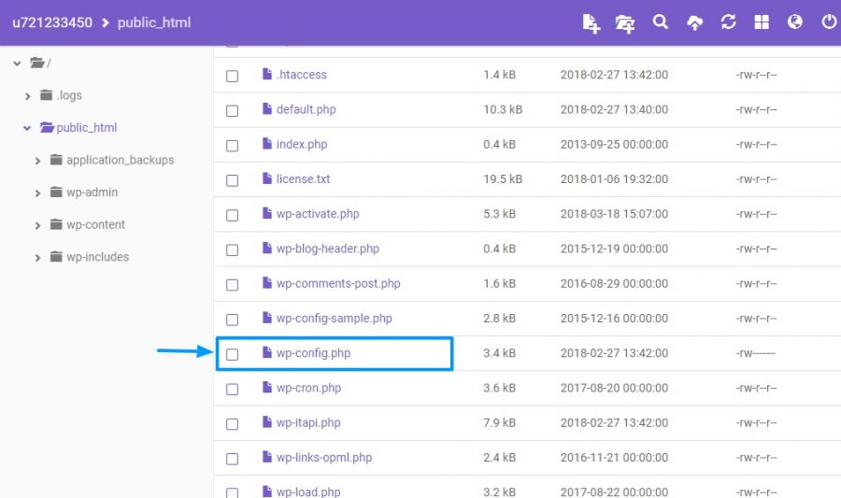Expand application_backups folder arrow
This screenshot has height=498, width=841.
(x=37, y=161)
